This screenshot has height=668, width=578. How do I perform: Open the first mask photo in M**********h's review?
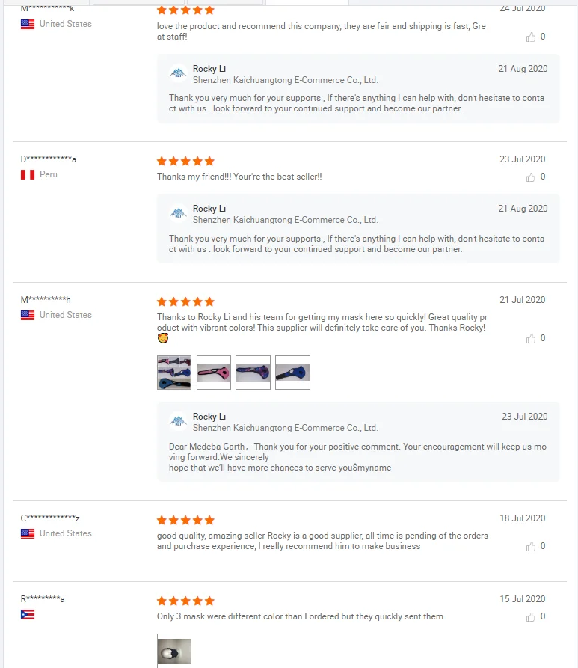174,373
